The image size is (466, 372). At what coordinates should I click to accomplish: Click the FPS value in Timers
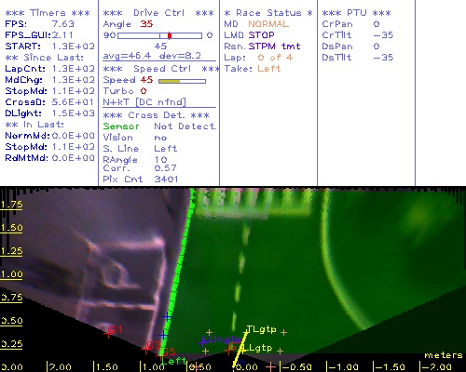[x=63, y=24]
